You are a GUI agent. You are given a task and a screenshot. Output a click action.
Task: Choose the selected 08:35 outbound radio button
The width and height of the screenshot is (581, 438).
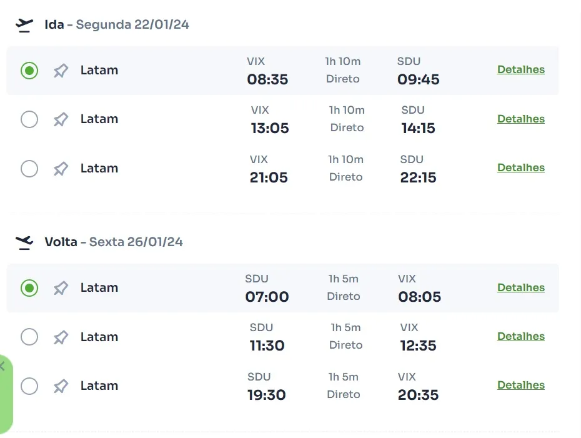(x=29, y=71)
